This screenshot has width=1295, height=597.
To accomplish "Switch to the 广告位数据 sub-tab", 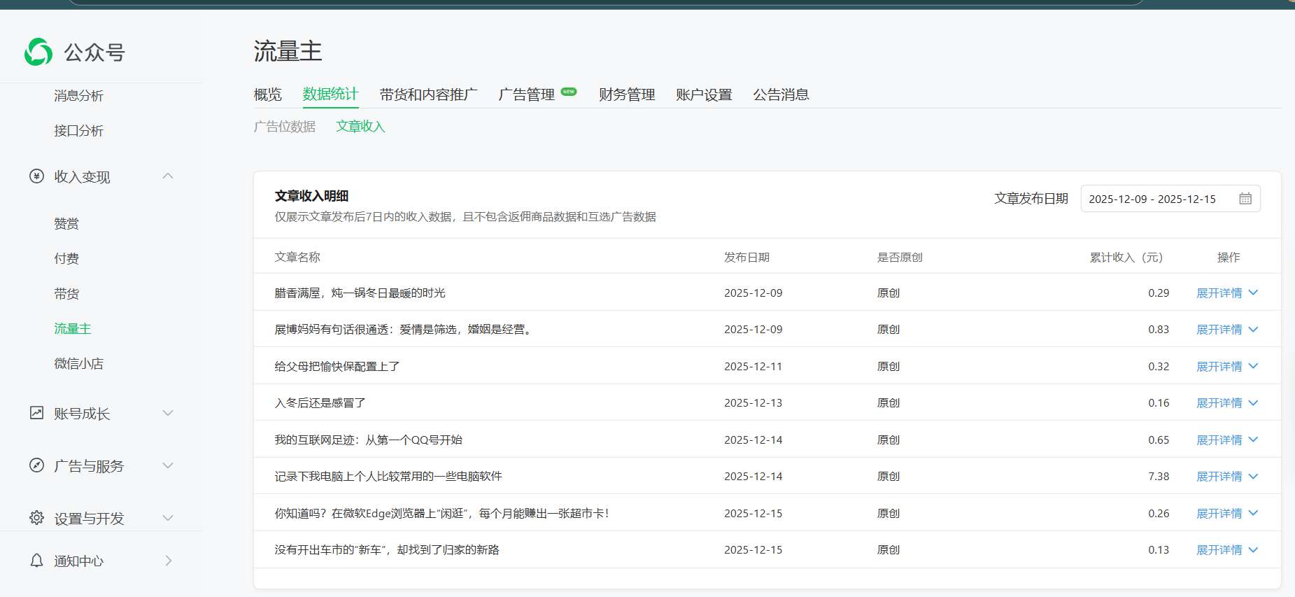I will click(284, 127).
